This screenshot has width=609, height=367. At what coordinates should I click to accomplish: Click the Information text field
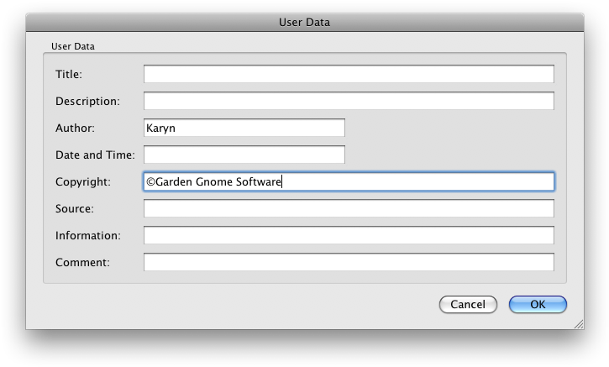349,235
